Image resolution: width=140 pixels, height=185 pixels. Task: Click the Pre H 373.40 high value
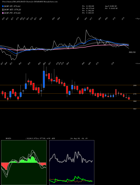(x=88, y=8)
